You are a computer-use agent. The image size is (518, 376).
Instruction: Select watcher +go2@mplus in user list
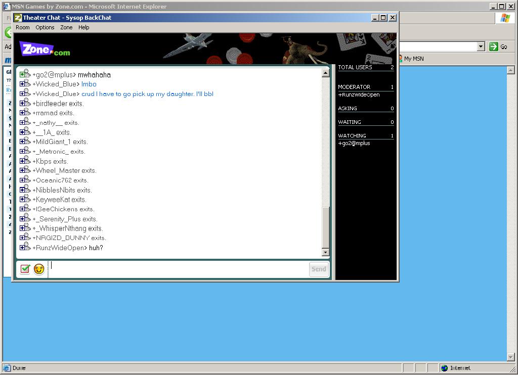pyautogui.click(x=354, y=143)
